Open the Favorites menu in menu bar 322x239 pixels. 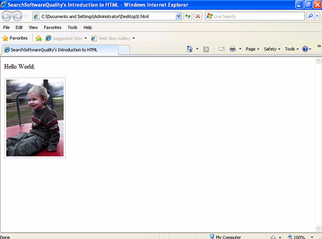(x=53, y=27)
